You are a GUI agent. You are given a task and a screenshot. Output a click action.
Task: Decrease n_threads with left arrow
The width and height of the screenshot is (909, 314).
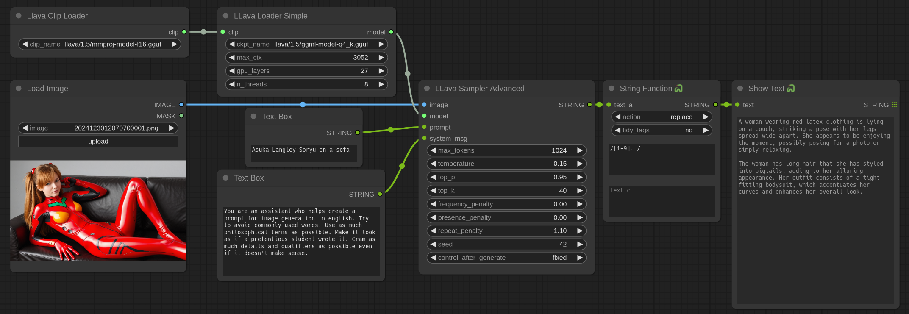[232, 84]
